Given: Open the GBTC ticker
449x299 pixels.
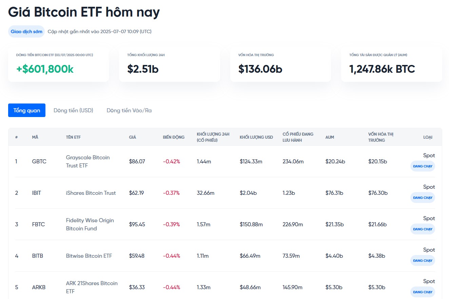Looking at the screenshot, I should click(39, 161).
